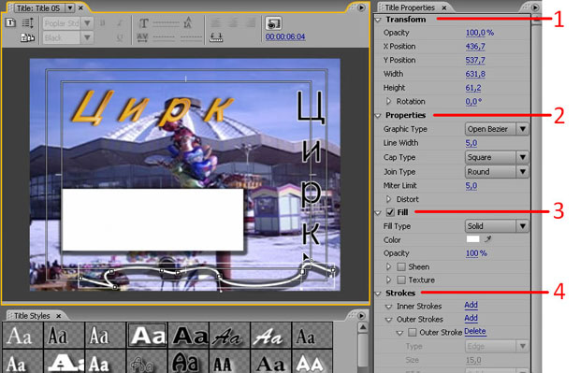Open the Graphic Type dropdown (Open Bezier)
Screen dimensions: 580x373
tap(497, 129)
